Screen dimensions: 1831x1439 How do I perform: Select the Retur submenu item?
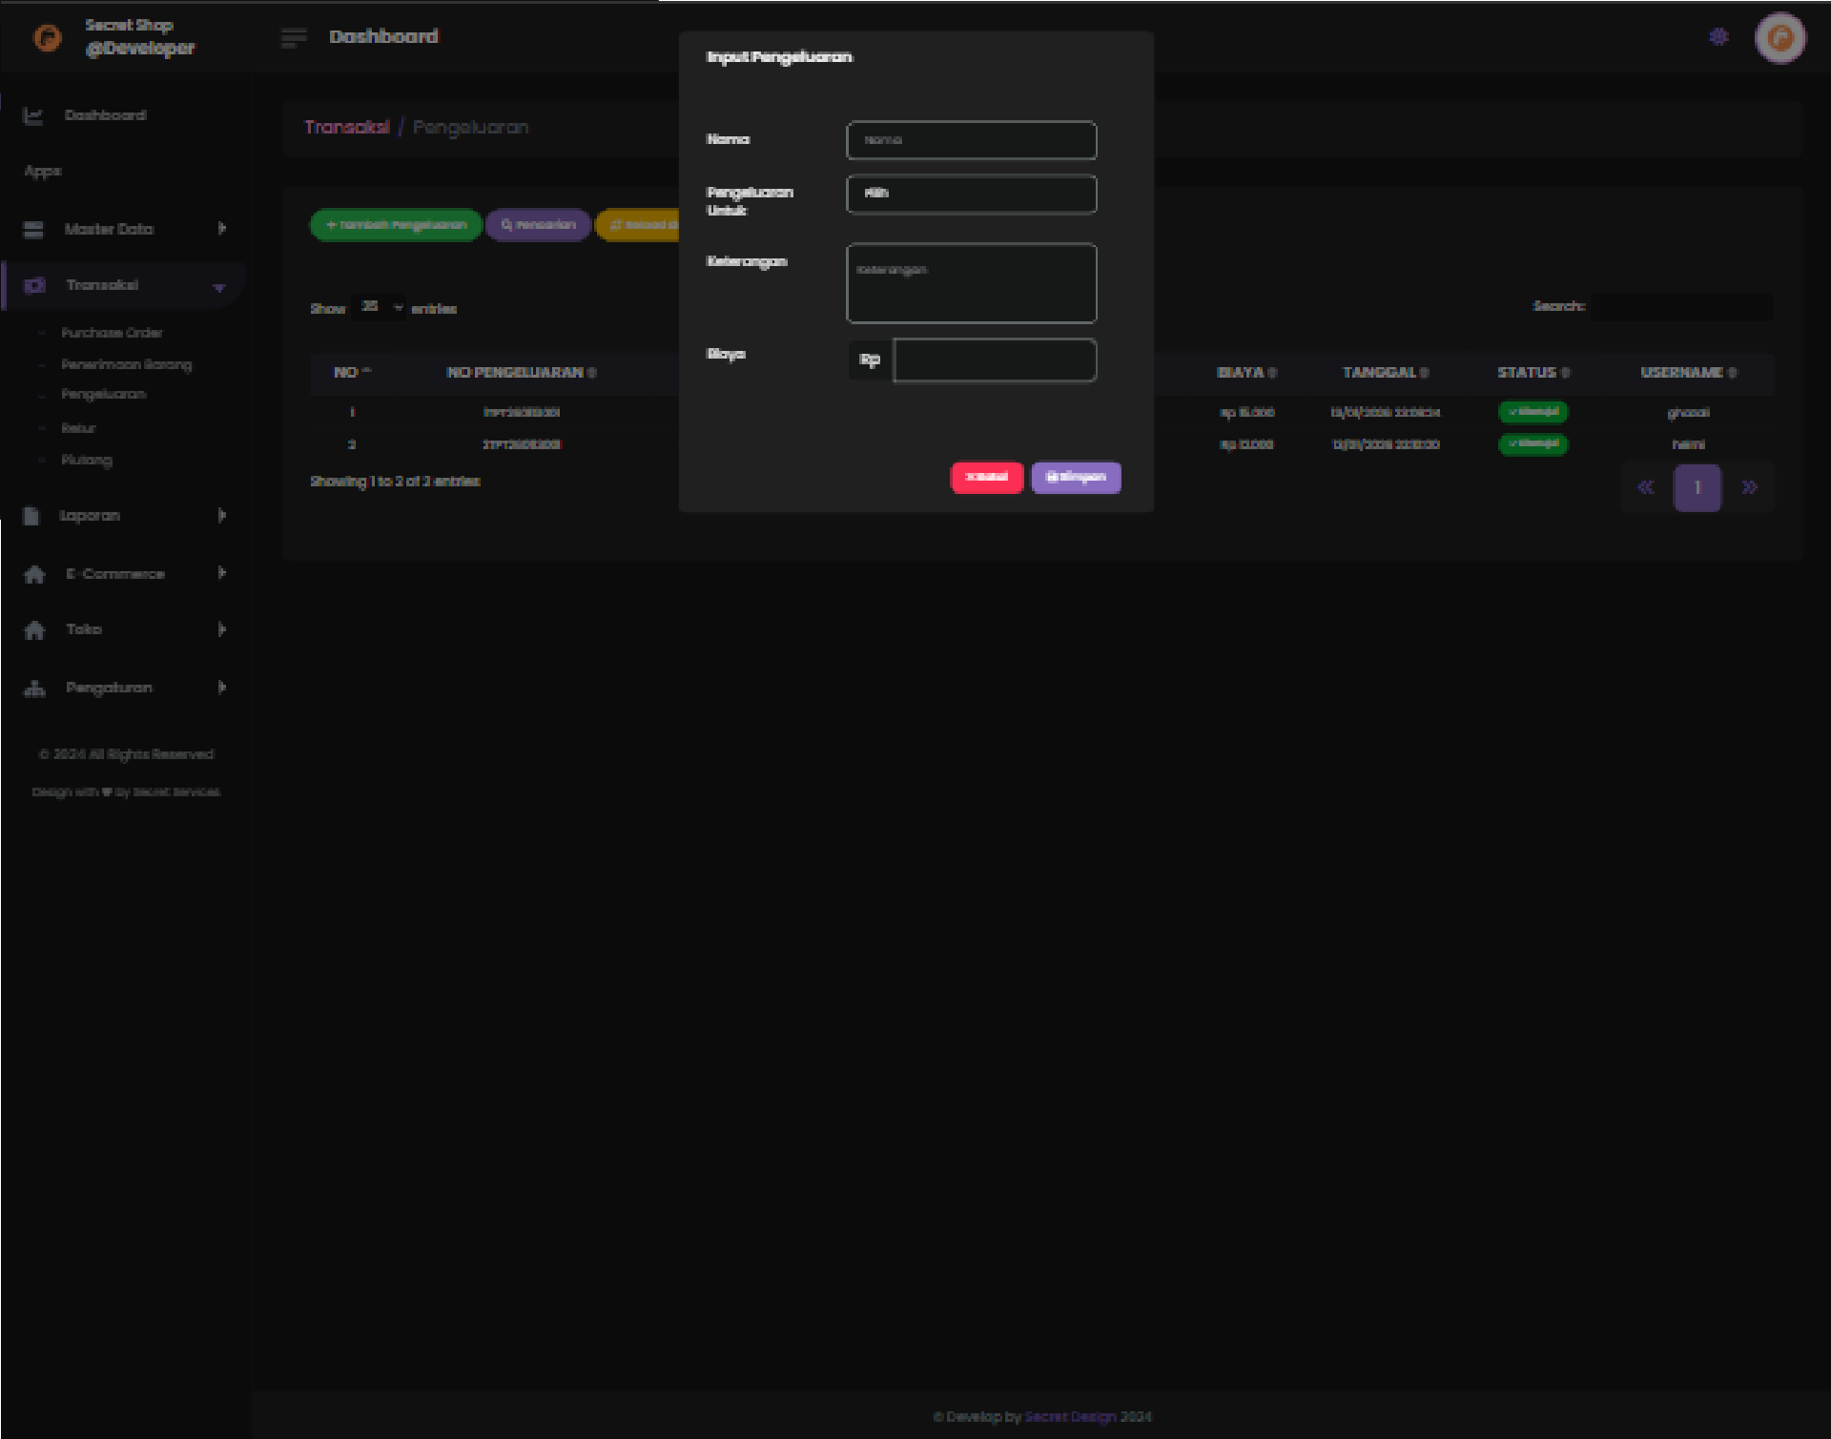[78, 428]
